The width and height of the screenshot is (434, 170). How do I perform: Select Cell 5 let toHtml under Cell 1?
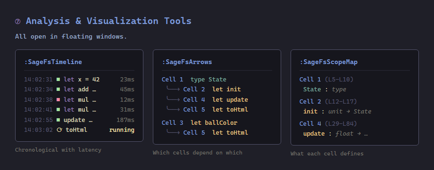click(216, 109)
